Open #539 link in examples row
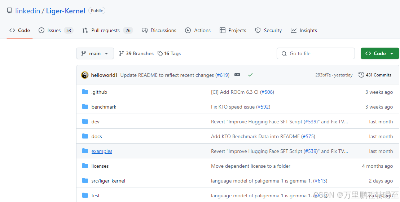Image resolution: width=400 pixels, height=202 pixels. pos(311,151)
